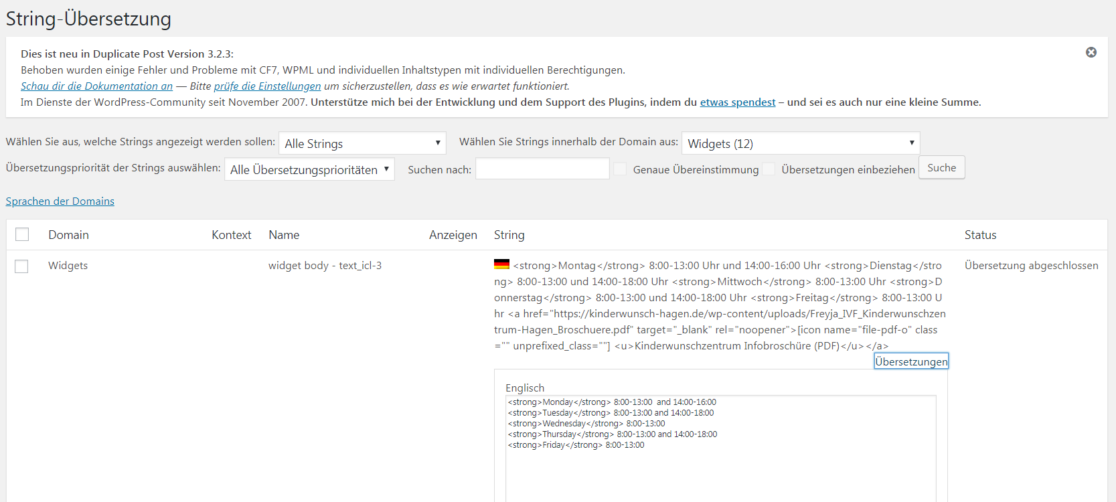Tick 'Übersetzungen einbeziehen' checkbox
Image resolution: width=1116 pixels, height=502 pixels.
(x=769, y=169)
